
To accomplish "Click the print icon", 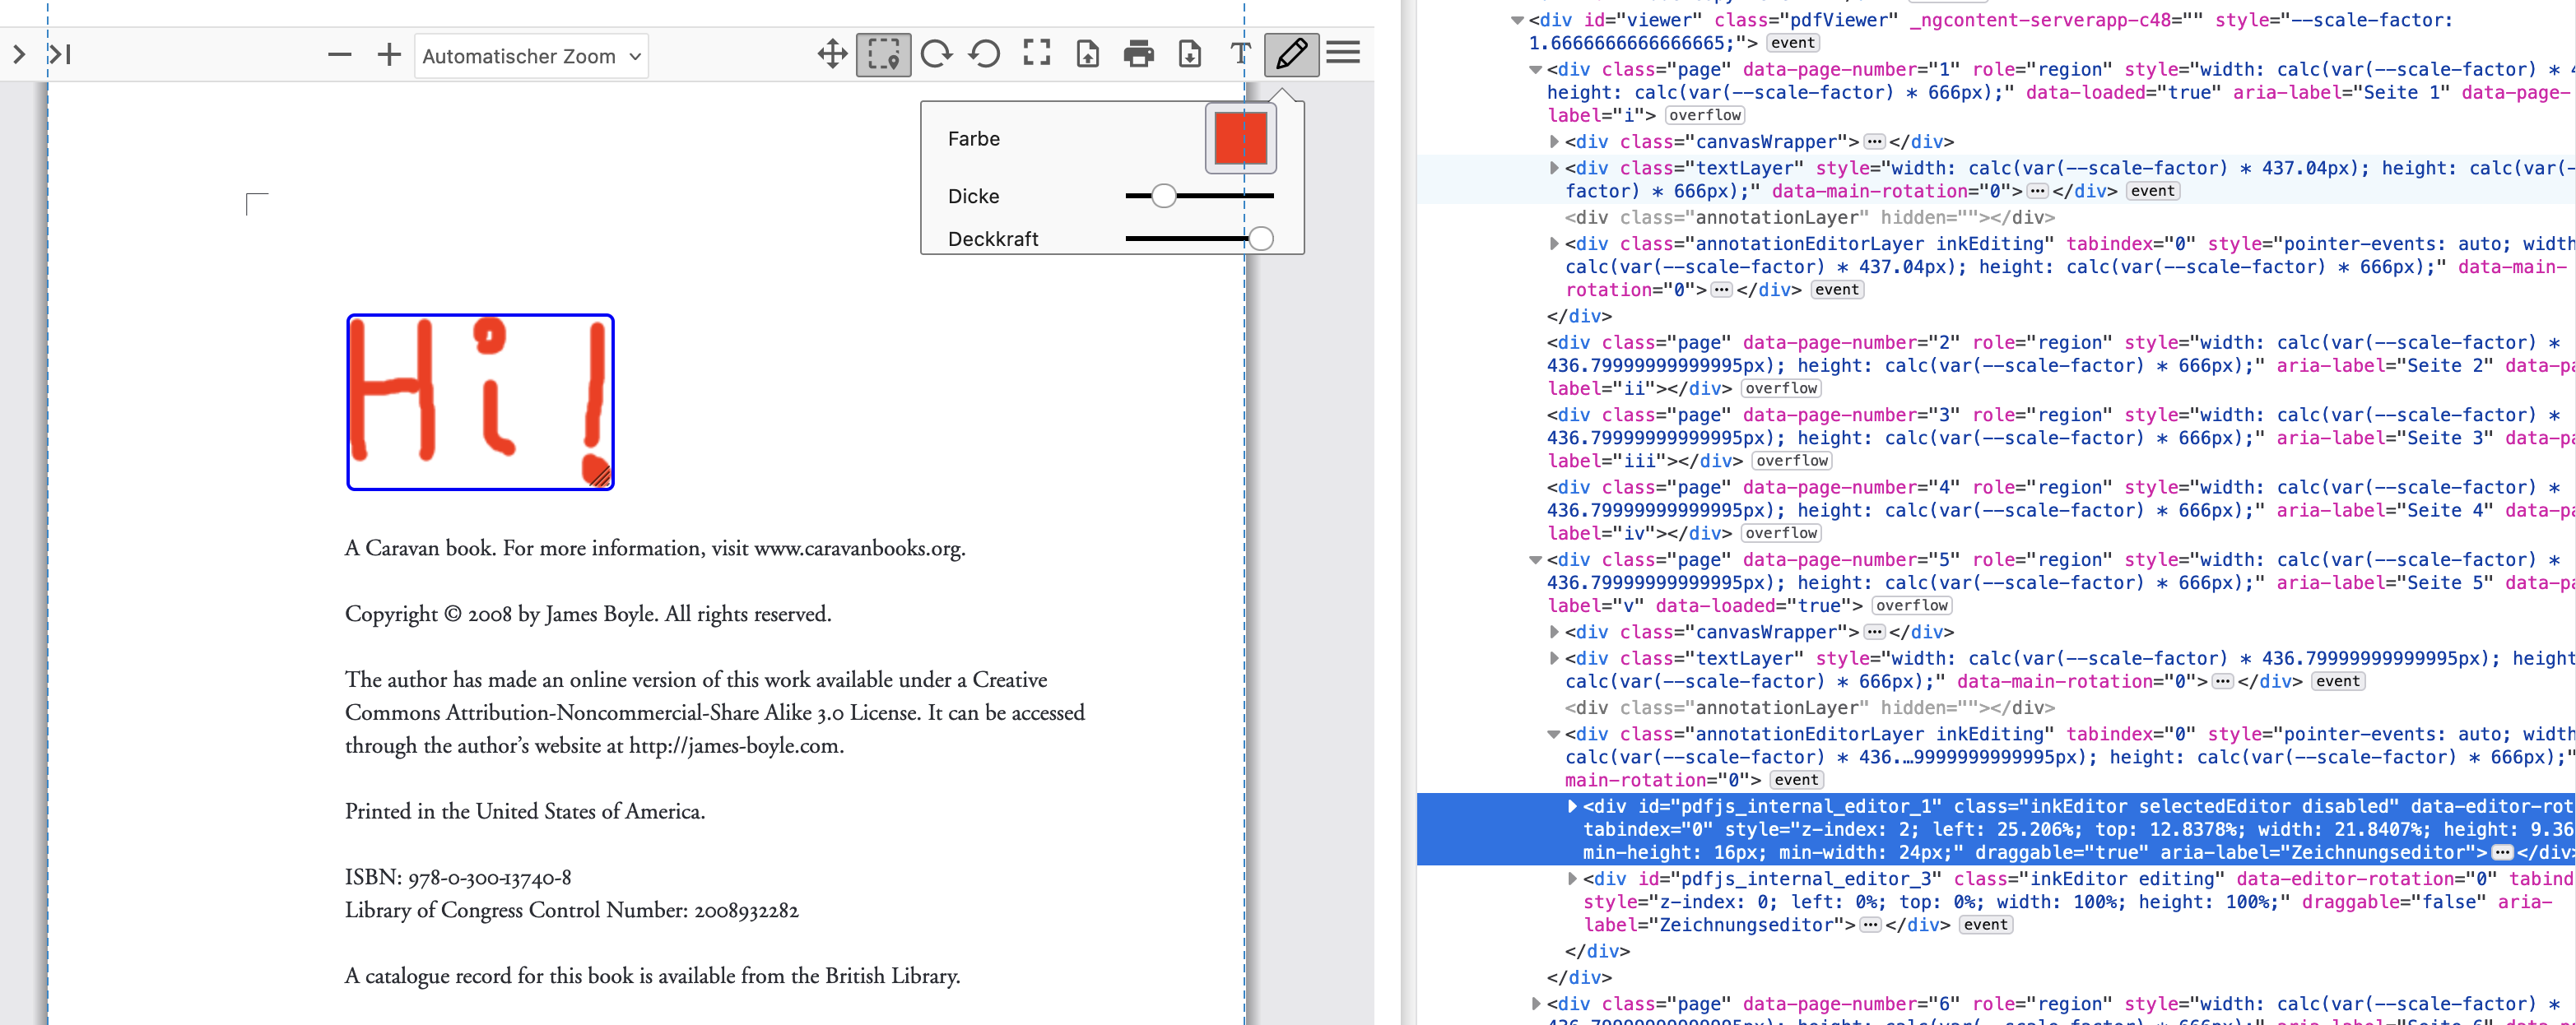I will (1139, 55).
